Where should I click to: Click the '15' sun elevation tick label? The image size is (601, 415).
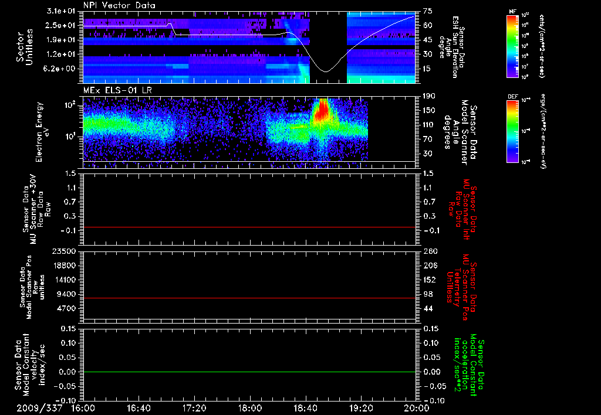pos(428,69)
